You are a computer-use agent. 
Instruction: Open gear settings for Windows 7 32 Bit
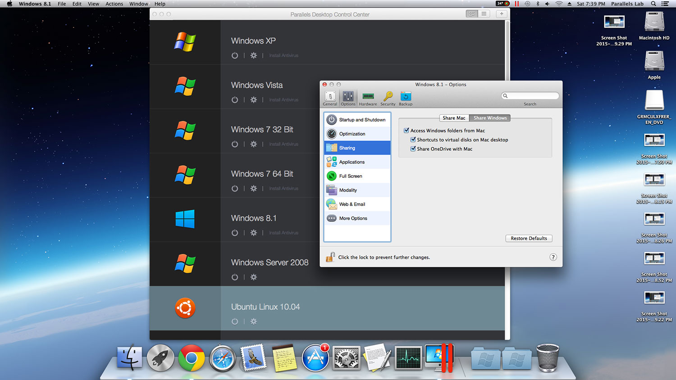tap(254, 144)
